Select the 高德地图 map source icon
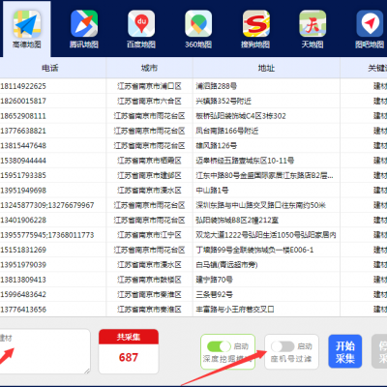 [x=27, y=24]
